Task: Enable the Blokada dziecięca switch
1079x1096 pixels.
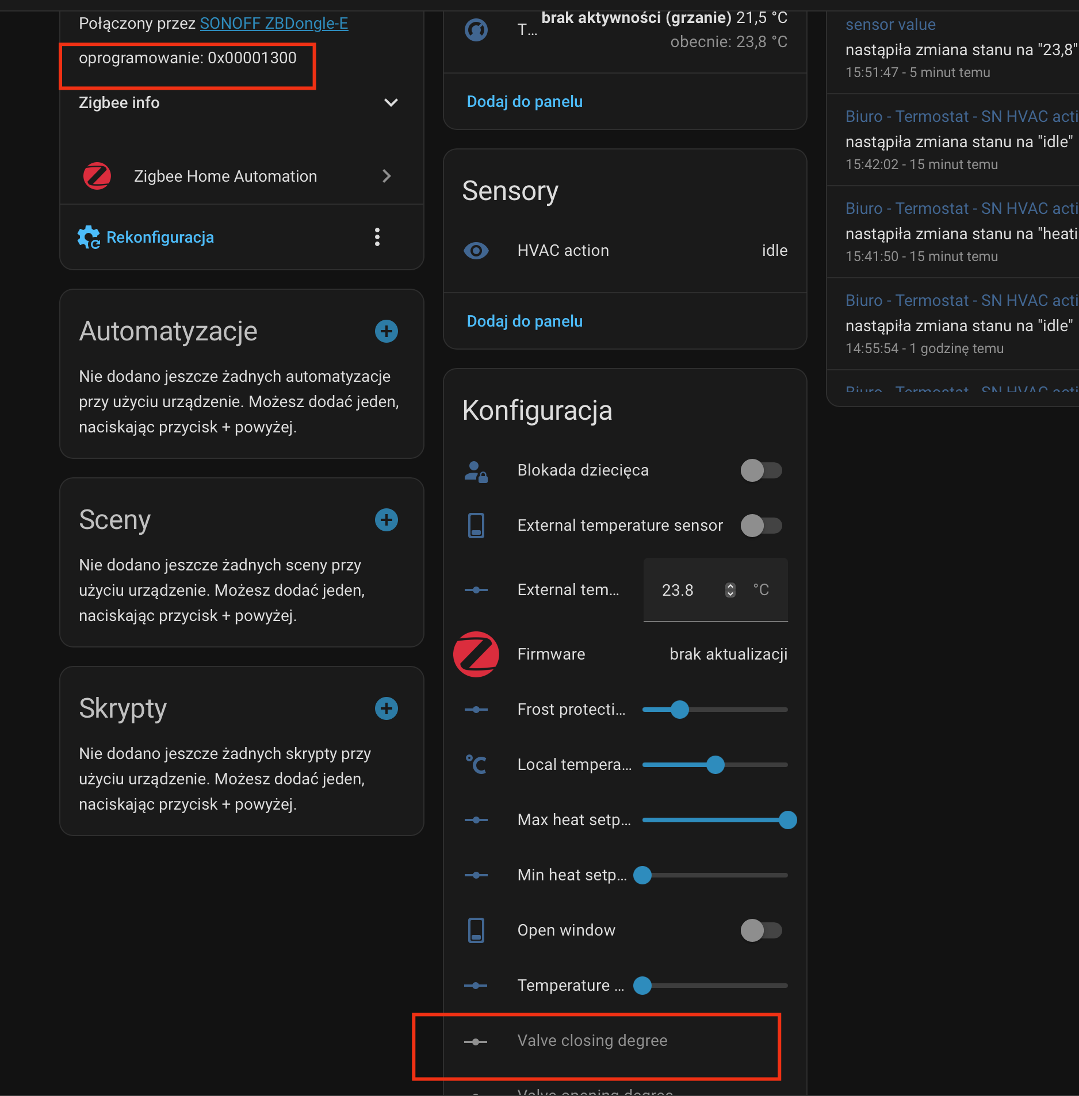Action: click(x=761, y=470)
